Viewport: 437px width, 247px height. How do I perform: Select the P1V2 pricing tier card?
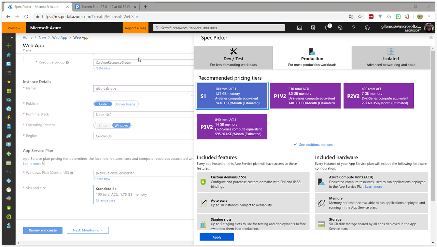(305, 96)
